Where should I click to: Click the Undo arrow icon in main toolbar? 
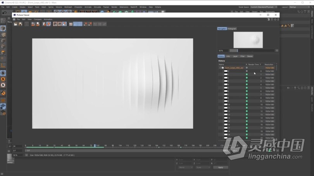pyautogui.click(x=4, y=13)
